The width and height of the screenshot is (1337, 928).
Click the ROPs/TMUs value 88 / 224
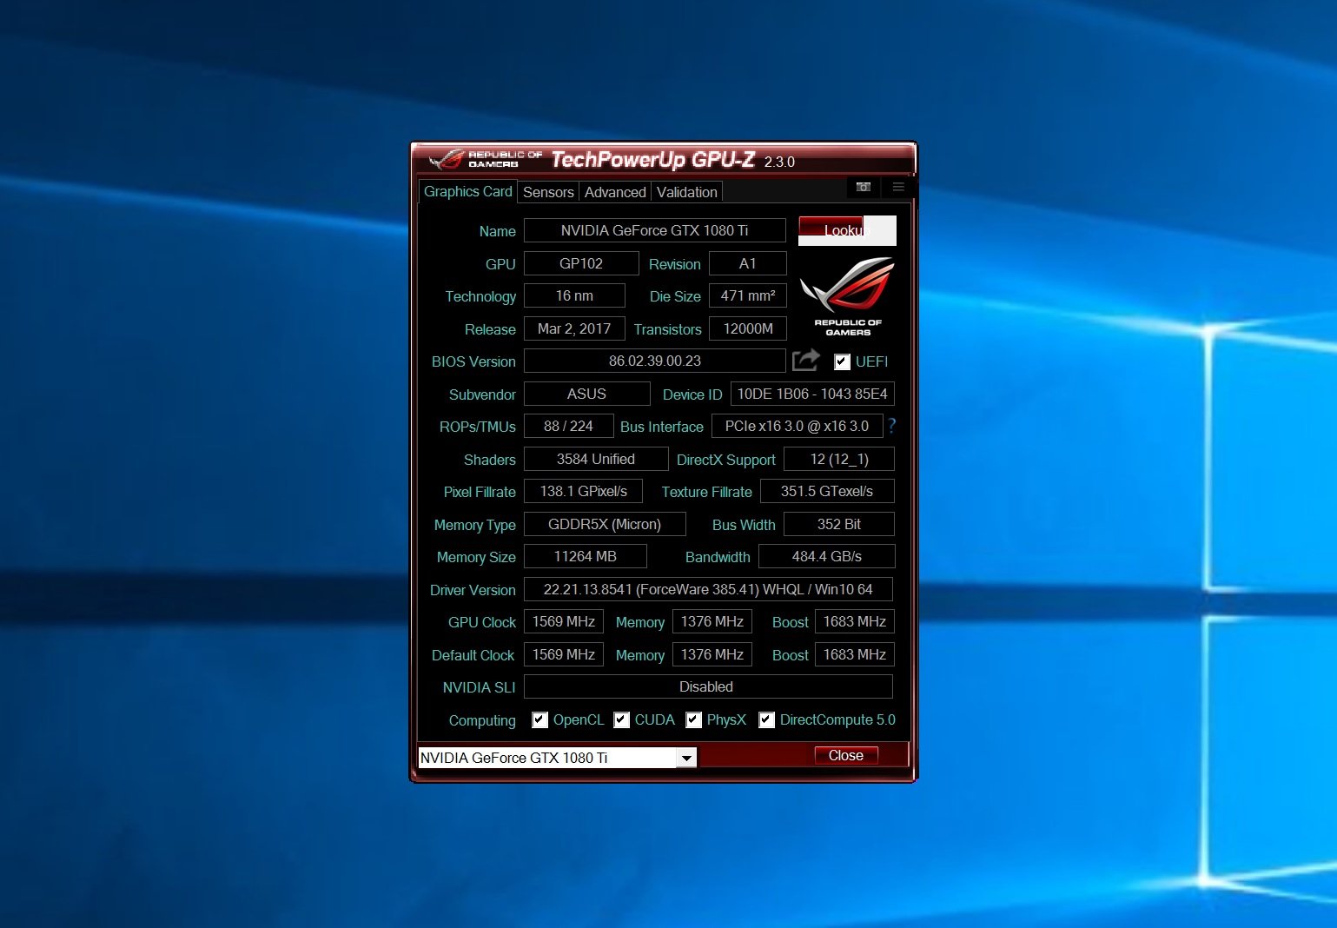pos(569,426)
